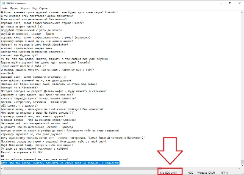Click the horizontal scrollbar left arrow
This screenshot has width=244, height=175.
click(2, 169)
